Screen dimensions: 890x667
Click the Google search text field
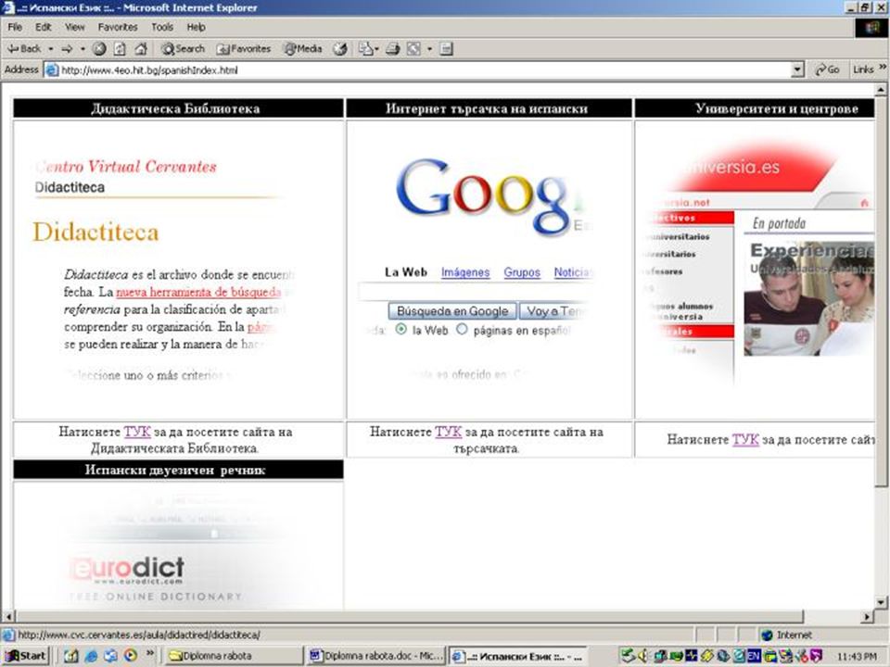pos(476,292)
